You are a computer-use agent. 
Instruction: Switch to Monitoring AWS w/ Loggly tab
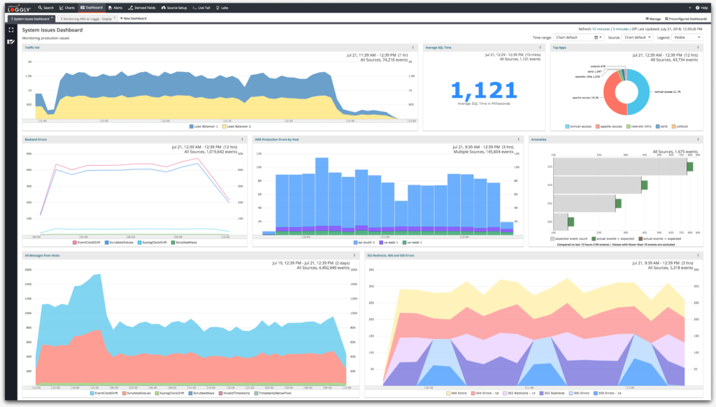pyautogui.click(x=87, y=19)
